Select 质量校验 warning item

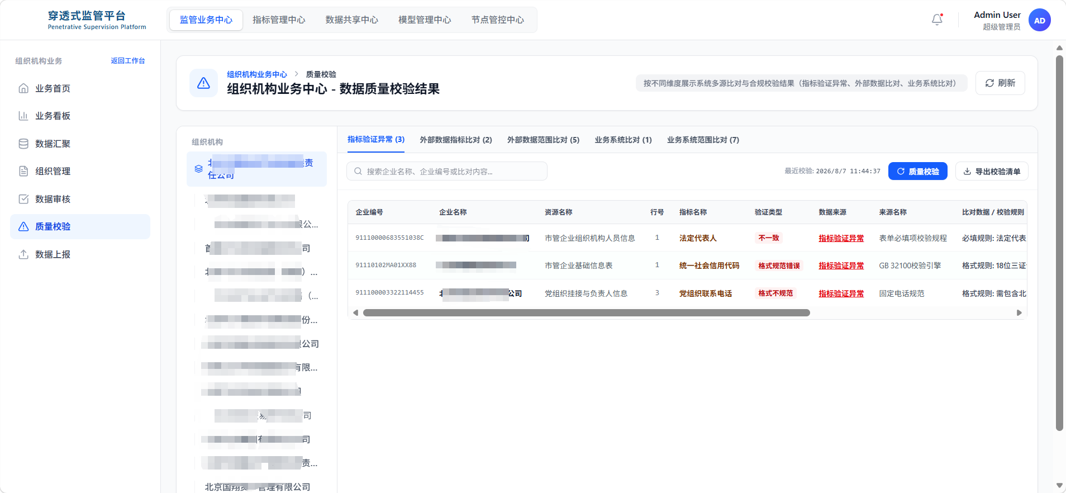[80, 226]
